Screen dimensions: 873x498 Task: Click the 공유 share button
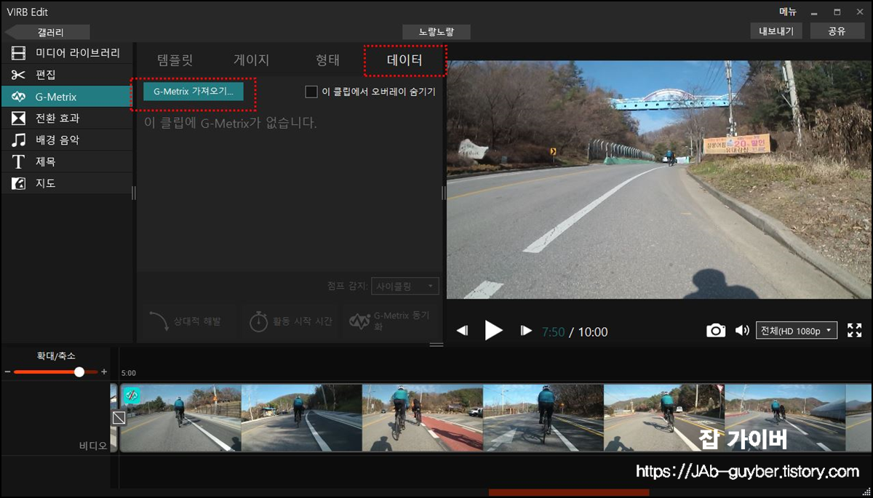pos(837,31)
